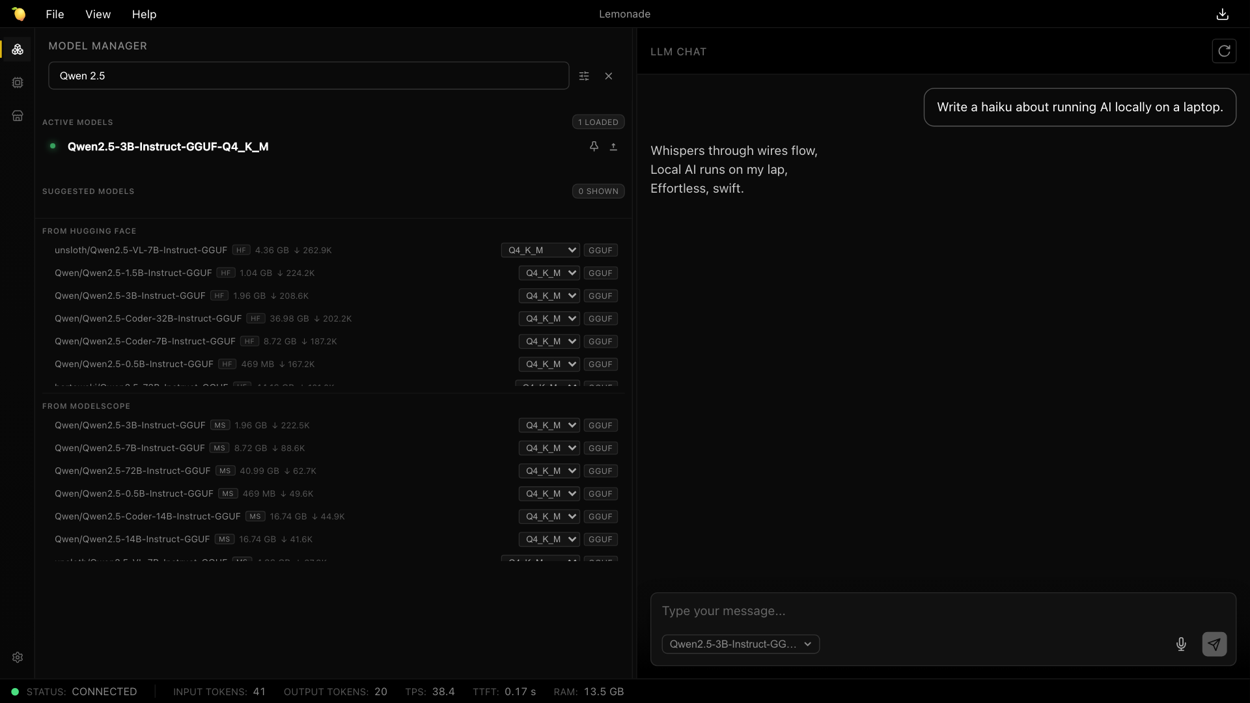Open the Help menu
The image size is (1250, 703).
point(144,14)
